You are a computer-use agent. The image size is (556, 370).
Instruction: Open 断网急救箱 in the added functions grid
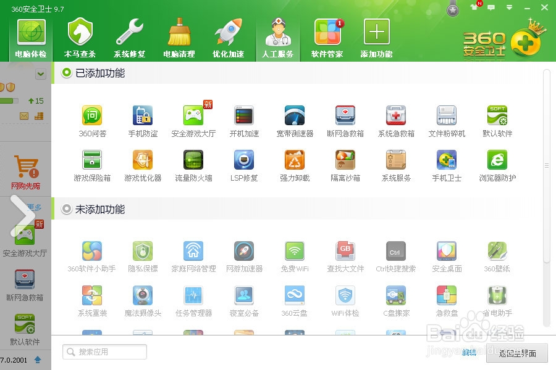(345, 121)
